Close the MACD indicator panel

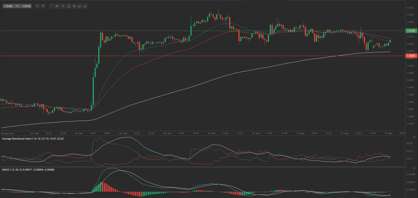tap(414, 168)
